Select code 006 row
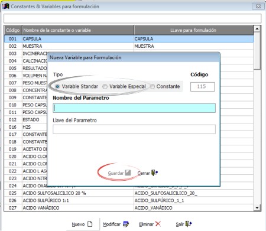 coord(12,76)
